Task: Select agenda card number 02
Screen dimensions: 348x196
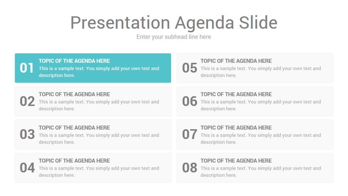Action: 93,101
